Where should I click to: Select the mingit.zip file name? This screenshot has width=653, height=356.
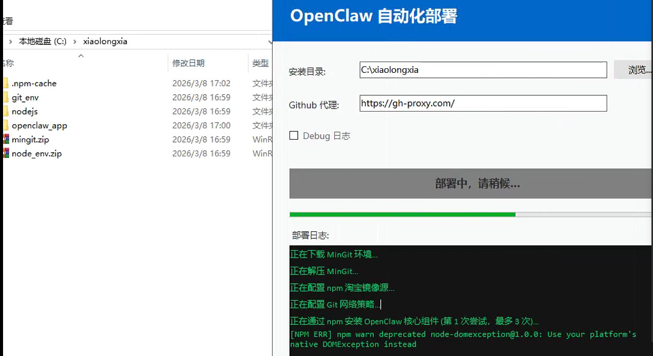[x=31, y=140]
